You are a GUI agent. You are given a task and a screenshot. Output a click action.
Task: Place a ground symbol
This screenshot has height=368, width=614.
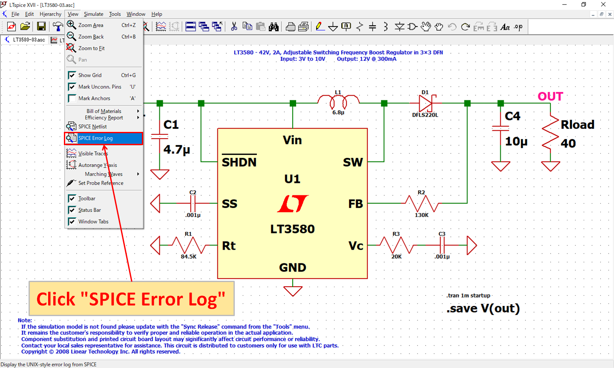[333, 27]
